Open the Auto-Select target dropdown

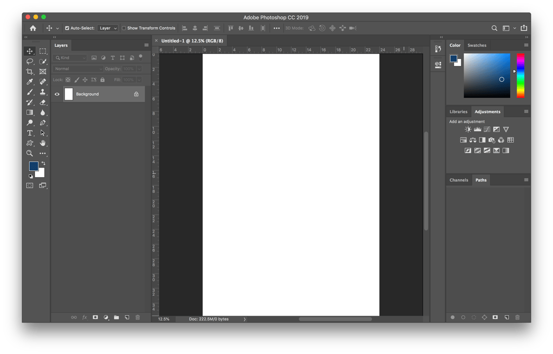pyautogui.click(x=107, y=28)
